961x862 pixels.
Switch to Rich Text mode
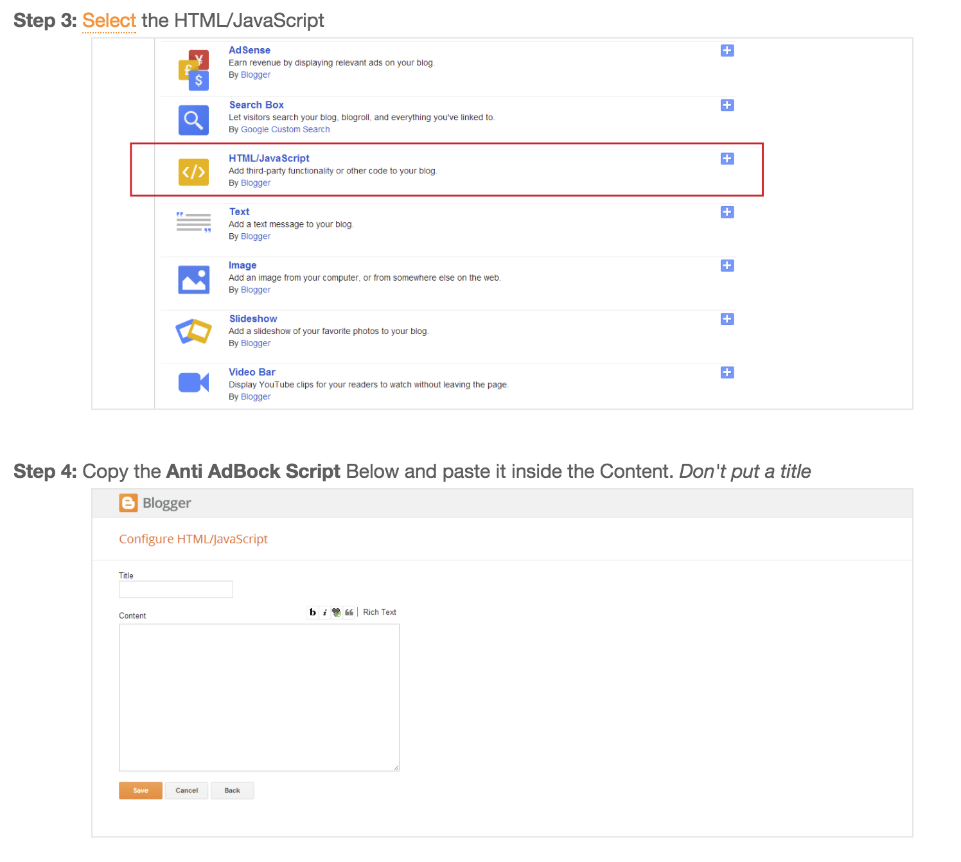click(379, 612)
